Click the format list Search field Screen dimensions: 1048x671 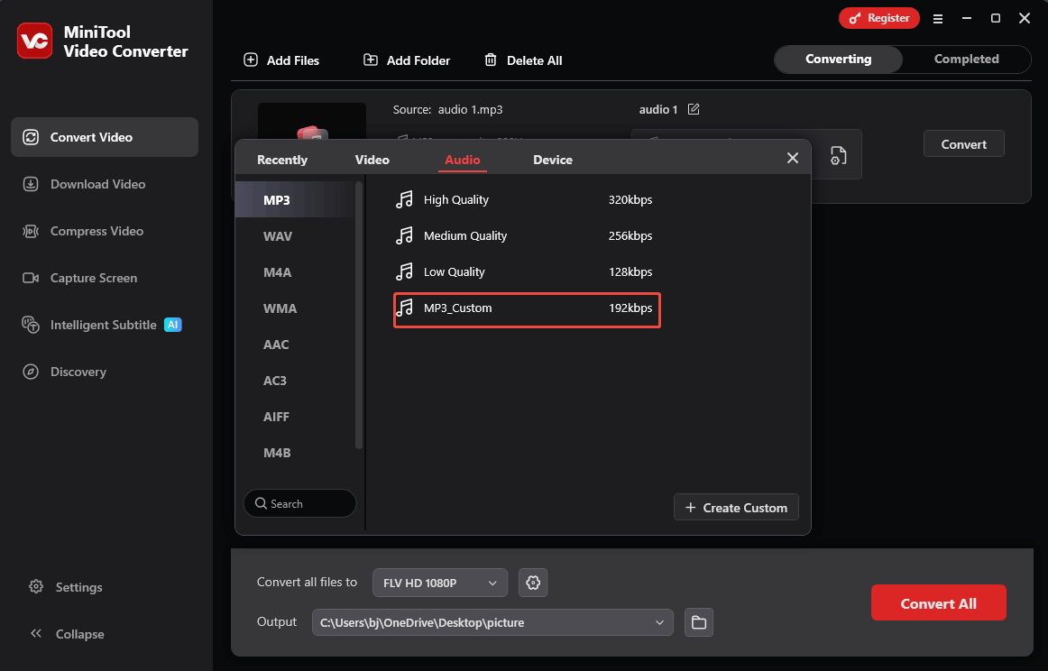pyautogui.click(x=299, y=503)
